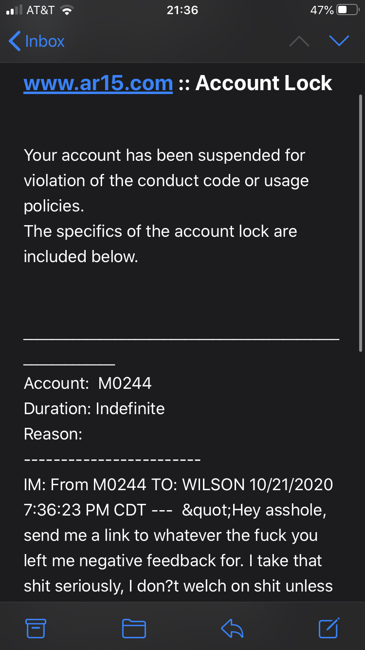Tap the 21:36 clock in status bar

point(182,10)
